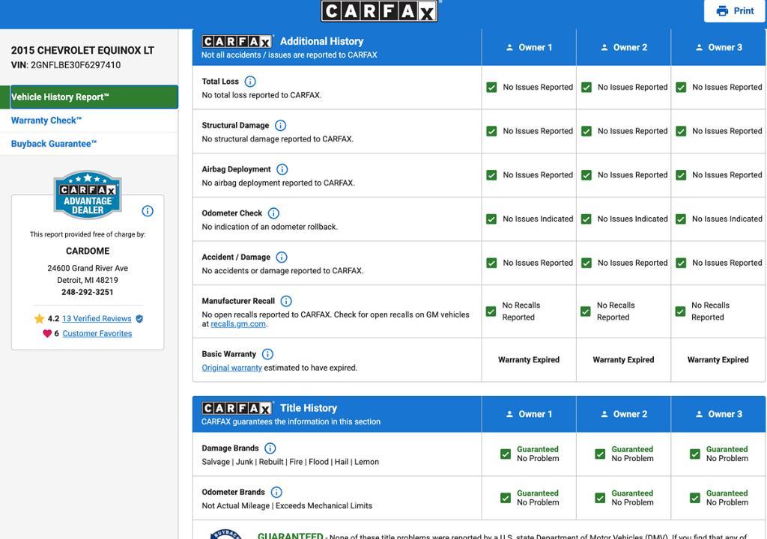
Task: Click Owner 3 header in Title History
Action: (x=718, y=414)
